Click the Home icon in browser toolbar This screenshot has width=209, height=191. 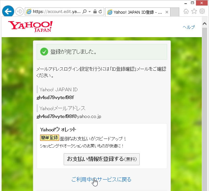pos(186,11)
